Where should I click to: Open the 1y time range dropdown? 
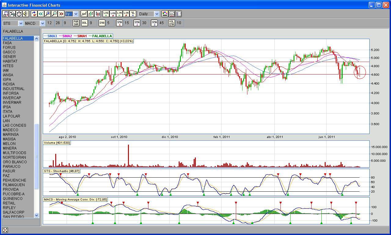point(76,14)
